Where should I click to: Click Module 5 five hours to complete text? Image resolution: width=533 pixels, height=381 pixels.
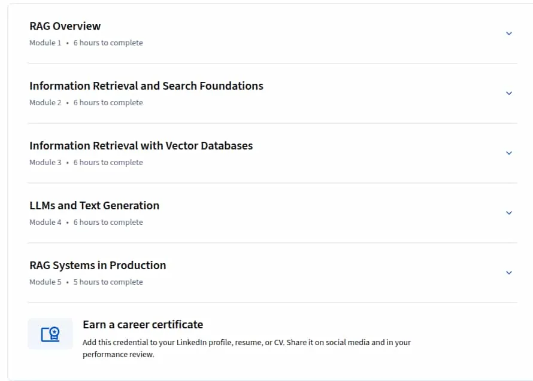(x=86, y=282)
